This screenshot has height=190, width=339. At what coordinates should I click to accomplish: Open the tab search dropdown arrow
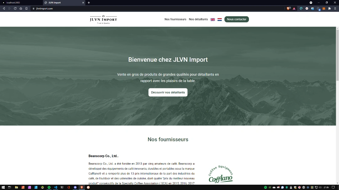[311, 3]
